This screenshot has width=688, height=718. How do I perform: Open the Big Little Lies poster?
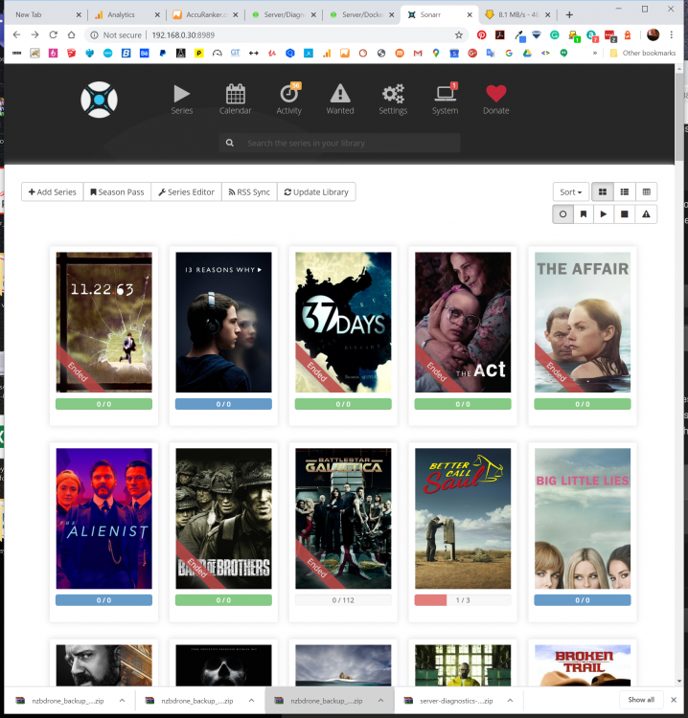583,518
